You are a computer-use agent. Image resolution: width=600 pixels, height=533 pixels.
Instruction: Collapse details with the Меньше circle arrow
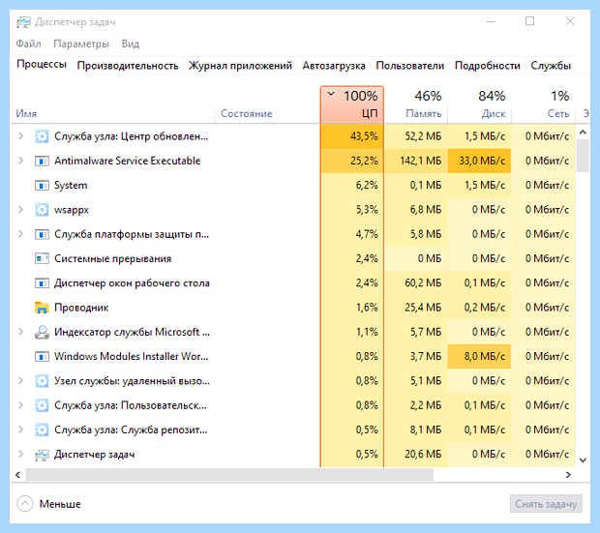tap(25, 504)
